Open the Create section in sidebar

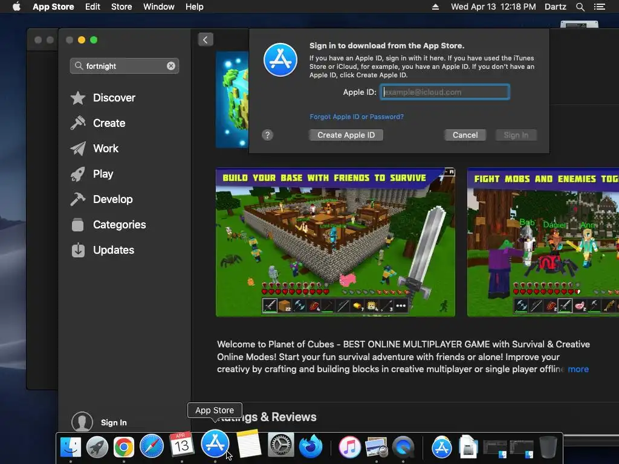pos(98,123)
